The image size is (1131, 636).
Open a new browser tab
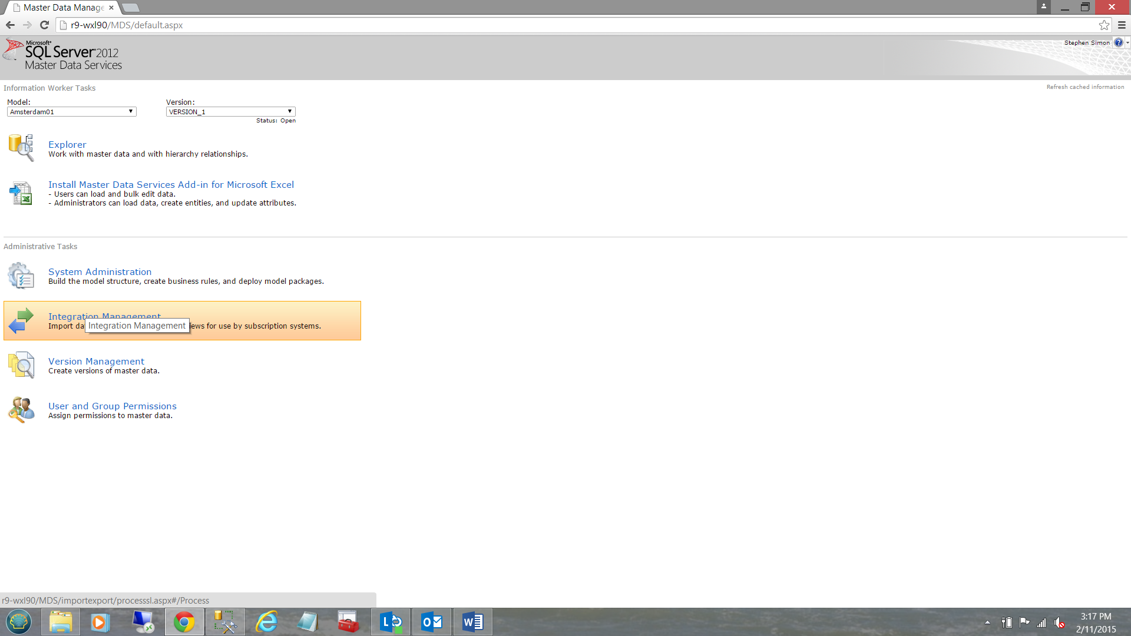(131, 8)
